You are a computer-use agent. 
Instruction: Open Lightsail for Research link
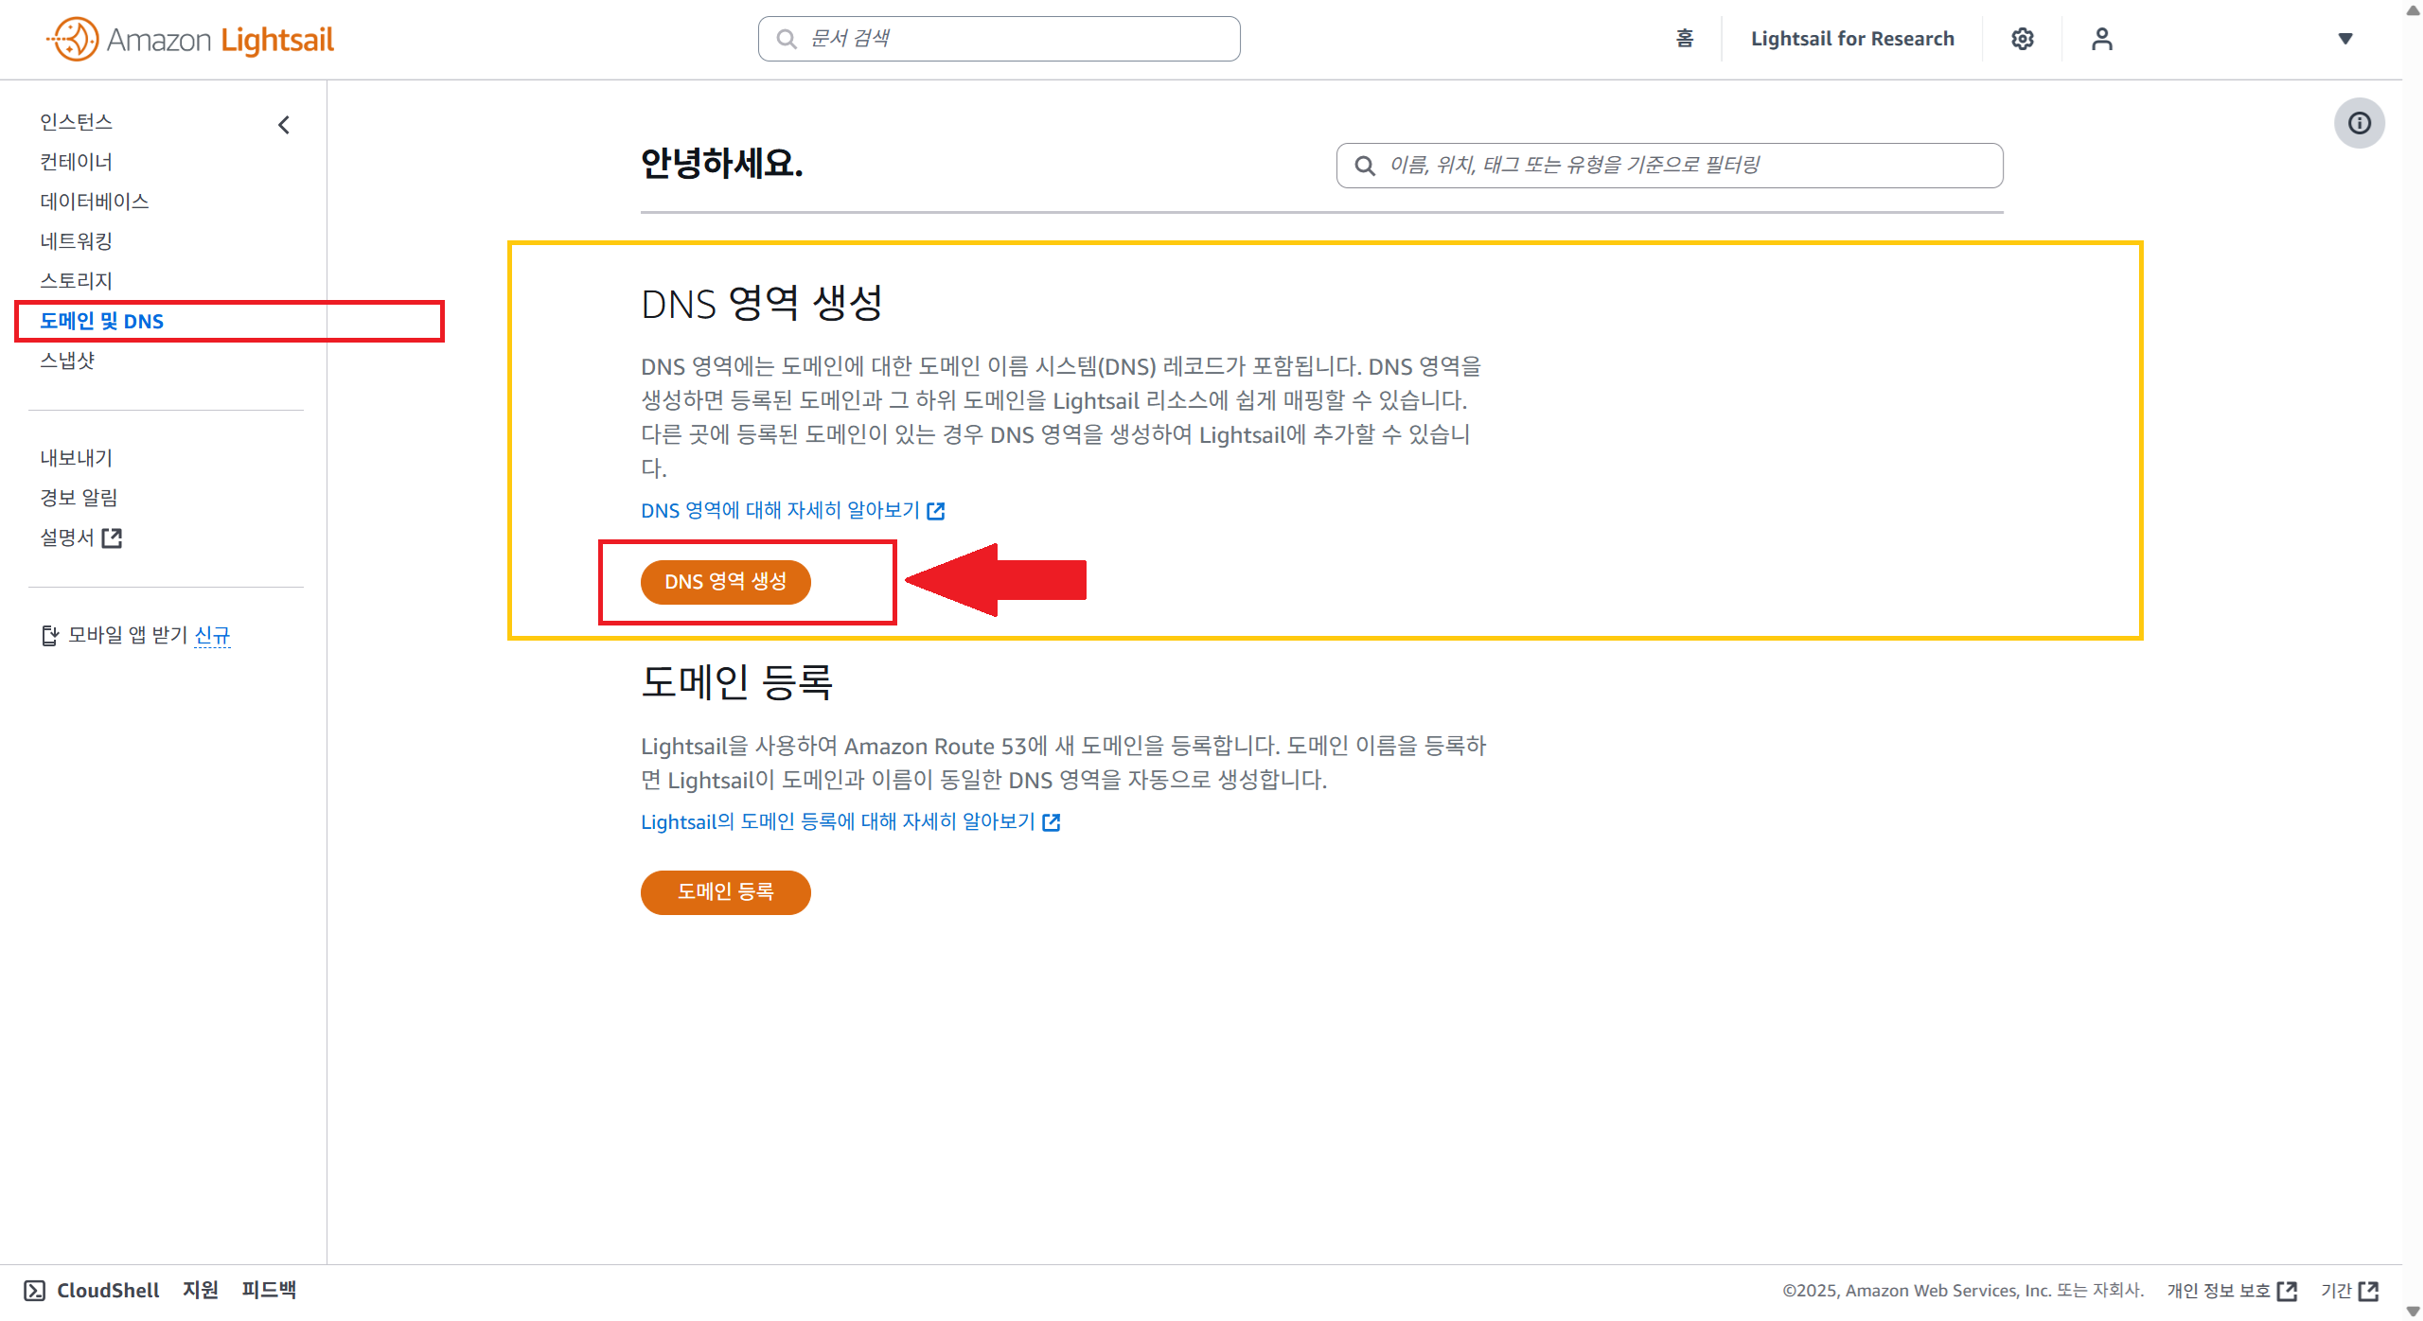click(1851, 39)
